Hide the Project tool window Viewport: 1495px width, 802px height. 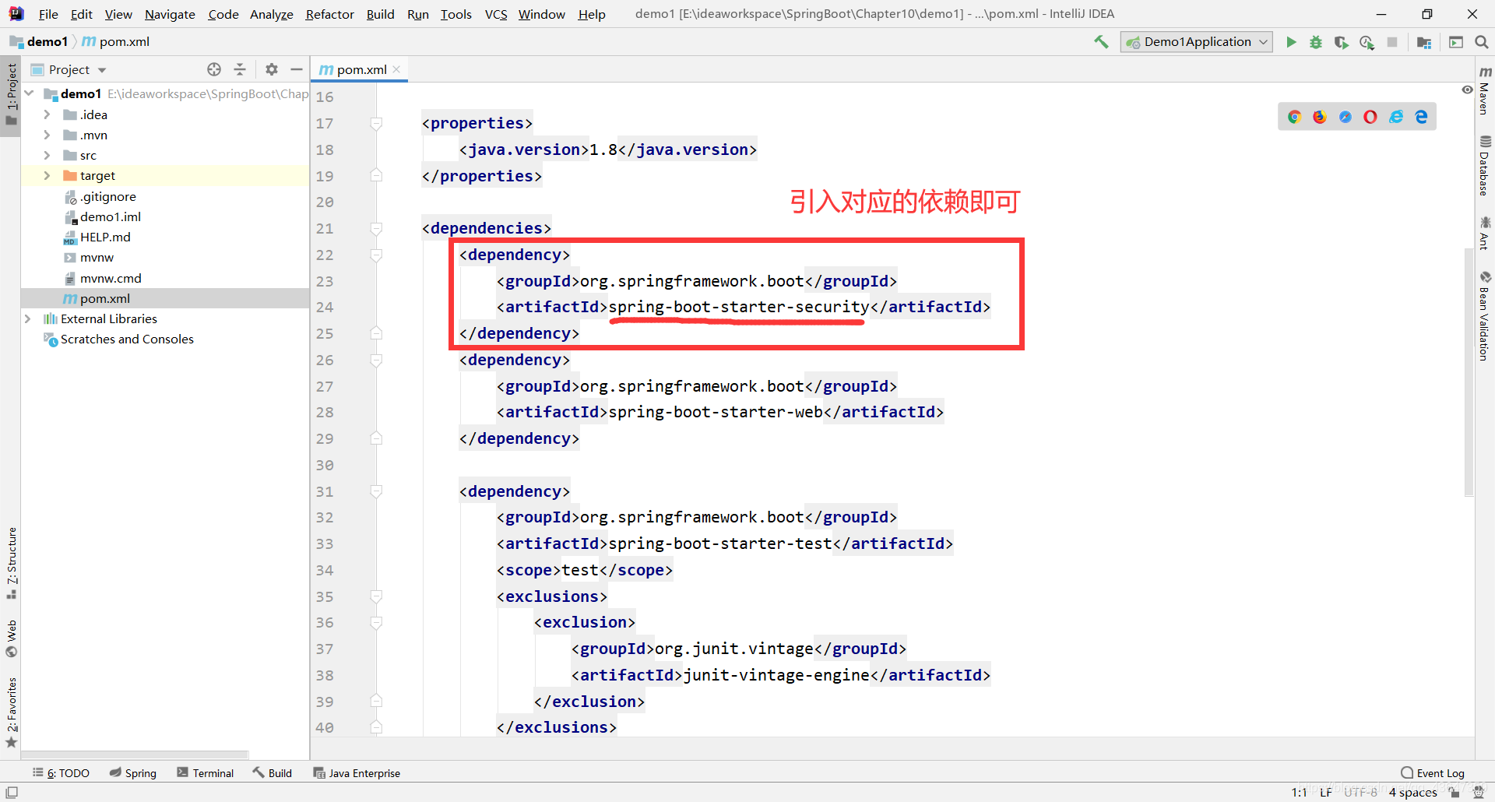[297, 69]
